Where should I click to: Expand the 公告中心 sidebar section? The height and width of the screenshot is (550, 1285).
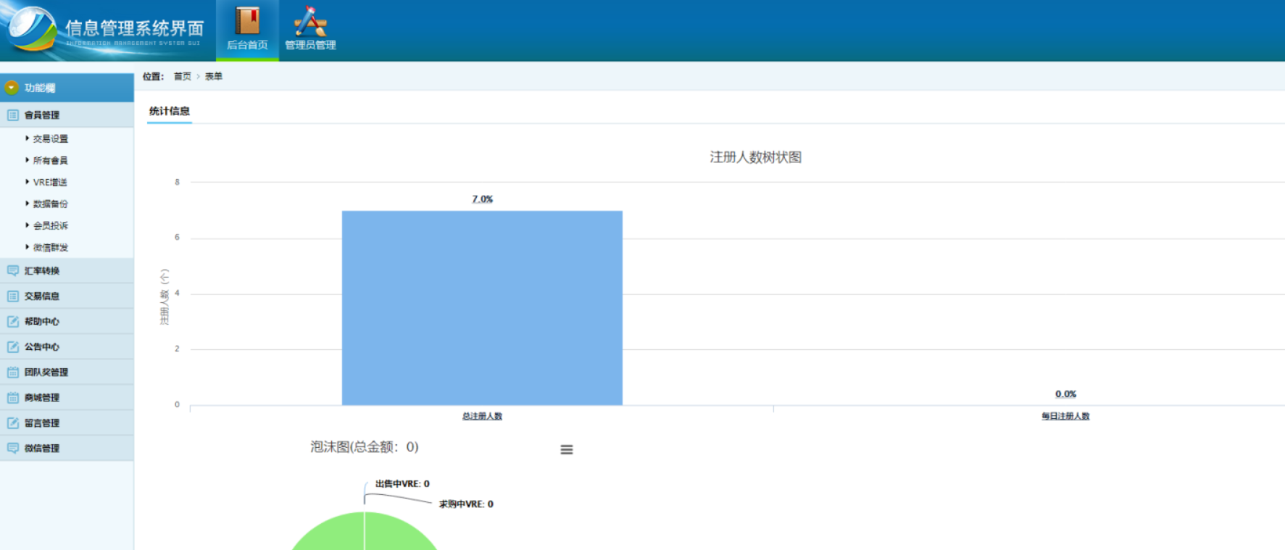click(x=42, y=346)
